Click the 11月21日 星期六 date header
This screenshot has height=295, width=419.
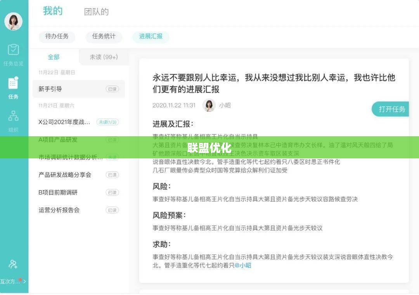tap(56, 106)
